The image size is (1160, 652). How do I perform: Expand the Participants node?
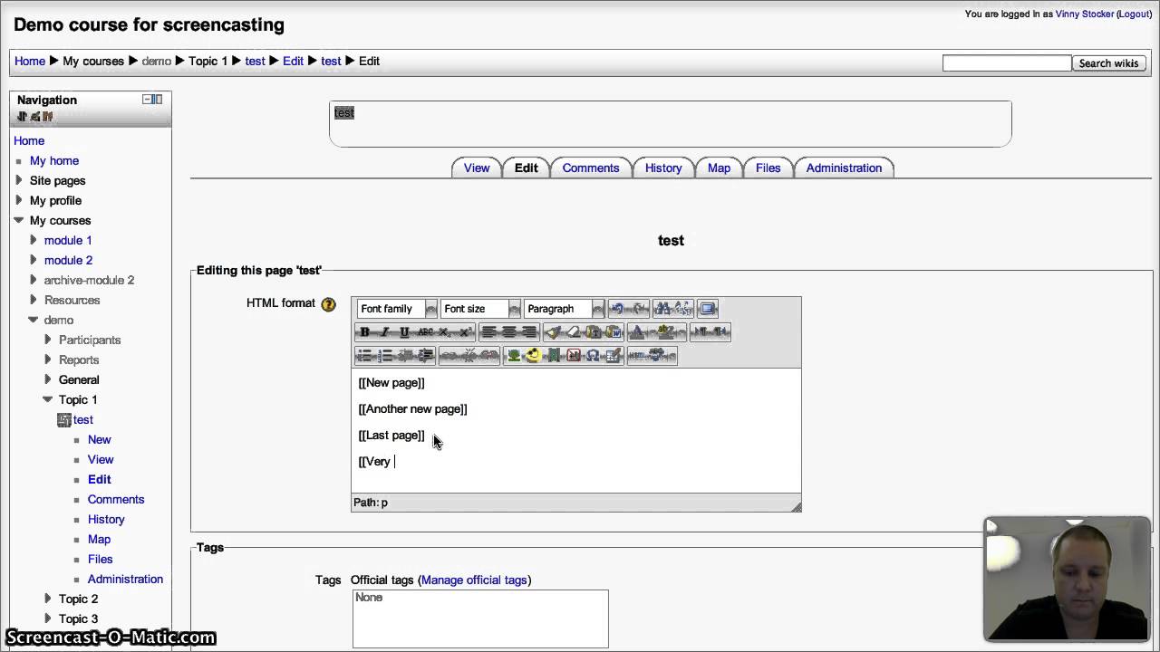(x=48, y=340)
